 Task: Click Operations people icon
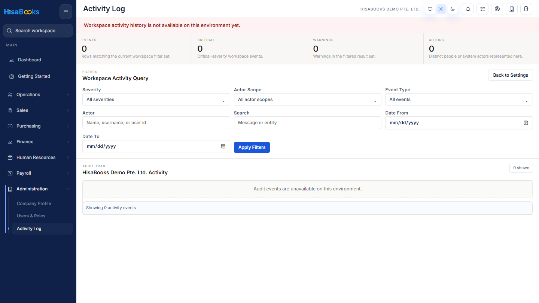pyautogui.click(x=10, y=95)
